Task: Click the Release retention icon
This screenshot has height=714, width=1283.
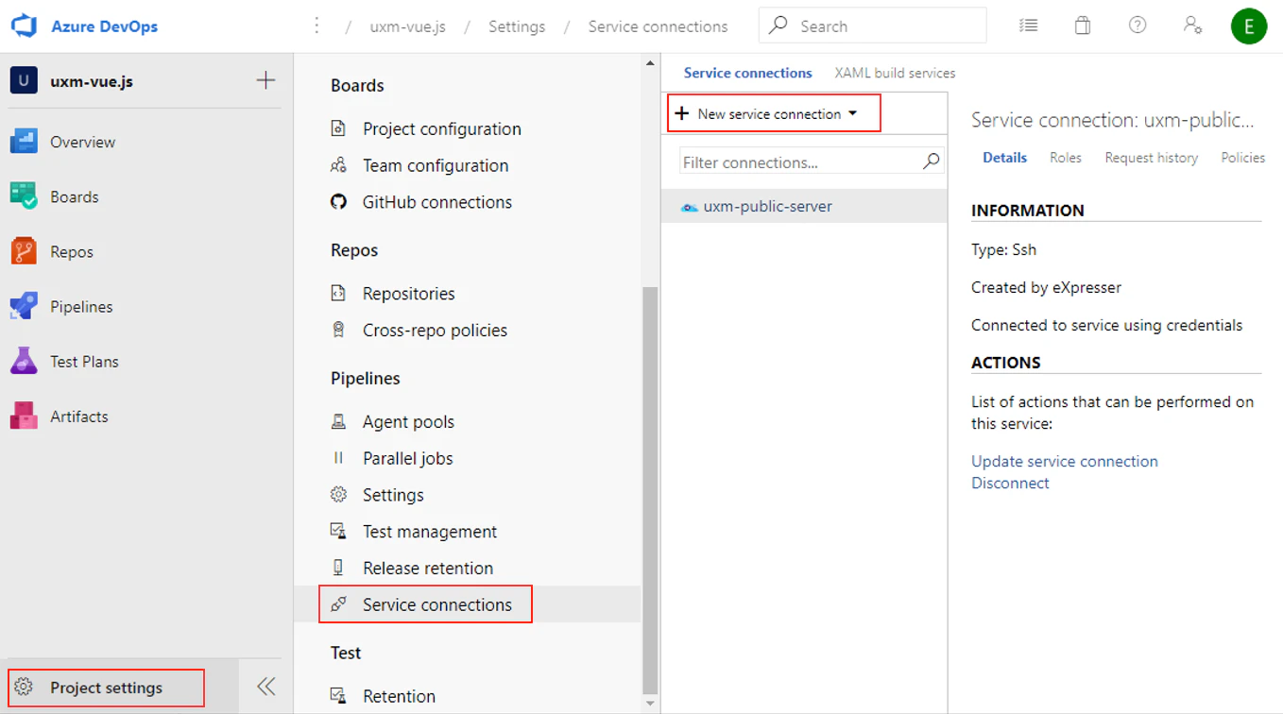Action: [338, 568]
